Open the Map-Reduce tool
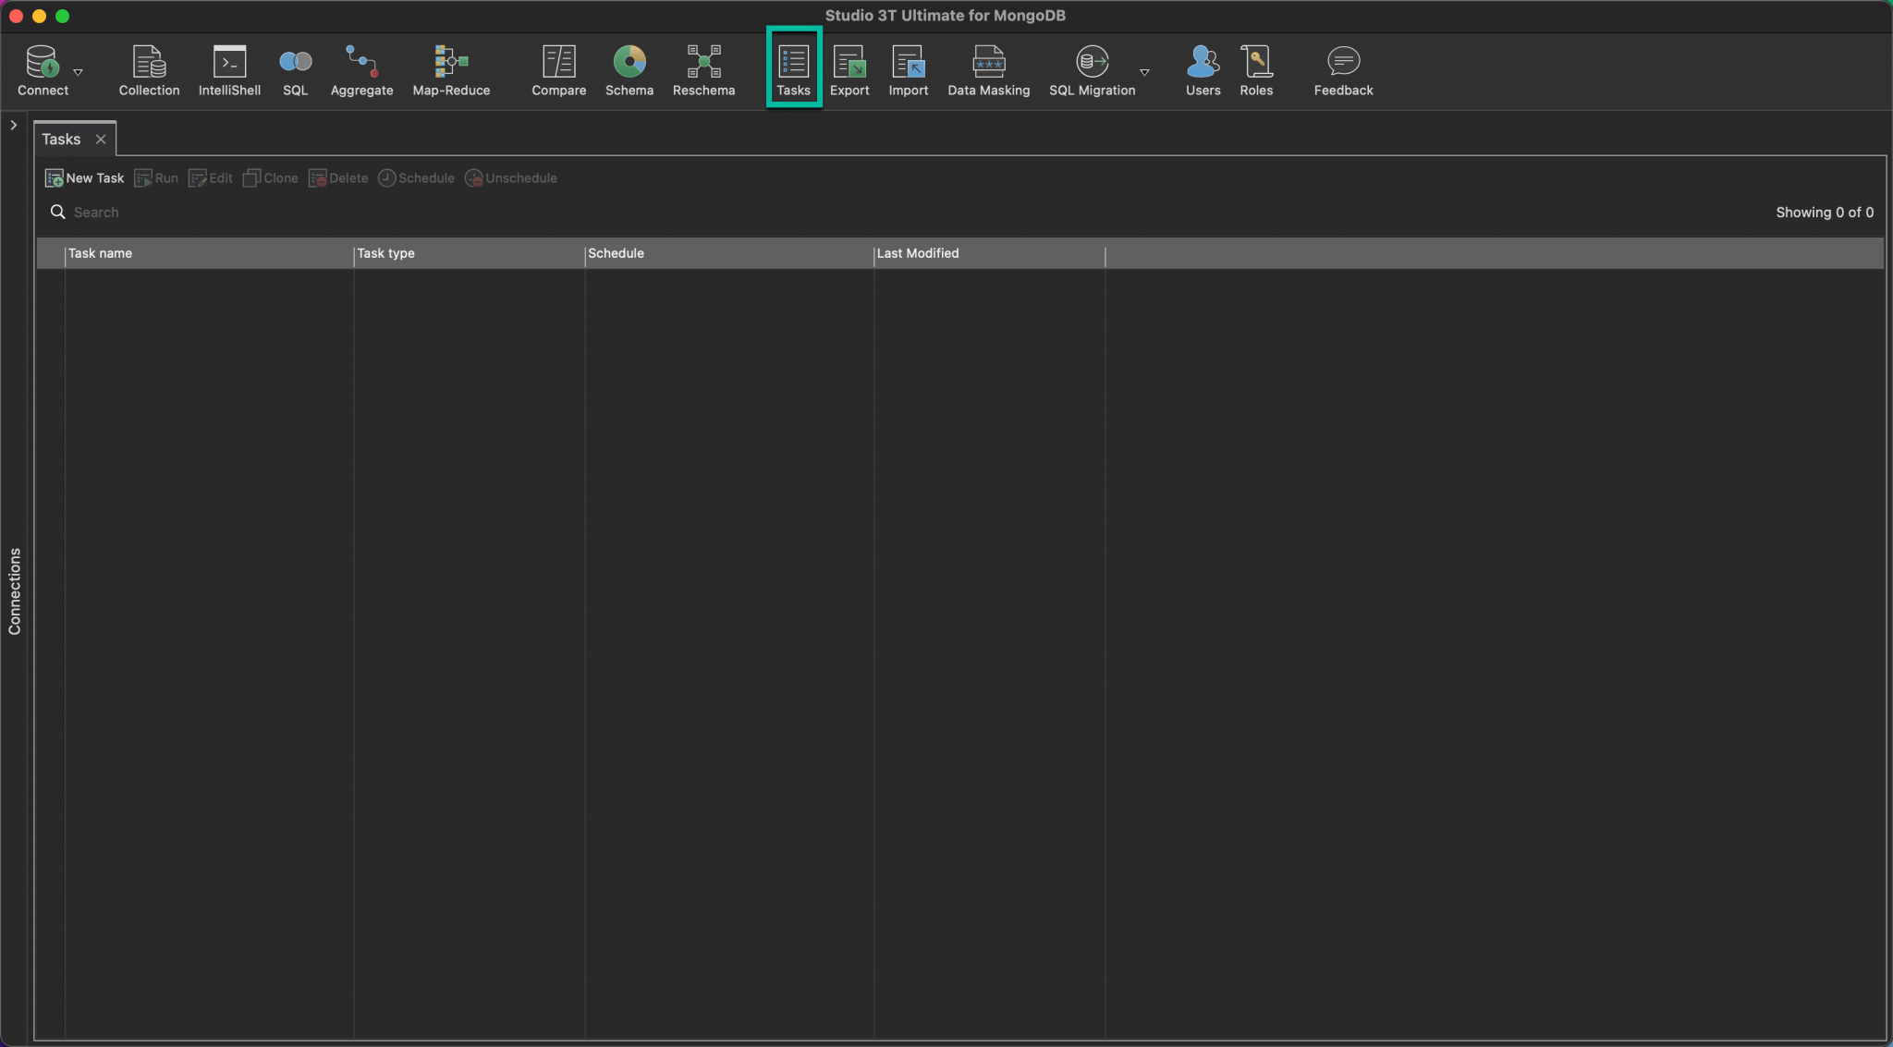This screenshot has height=1047, width=1893. tap(450, 69)
